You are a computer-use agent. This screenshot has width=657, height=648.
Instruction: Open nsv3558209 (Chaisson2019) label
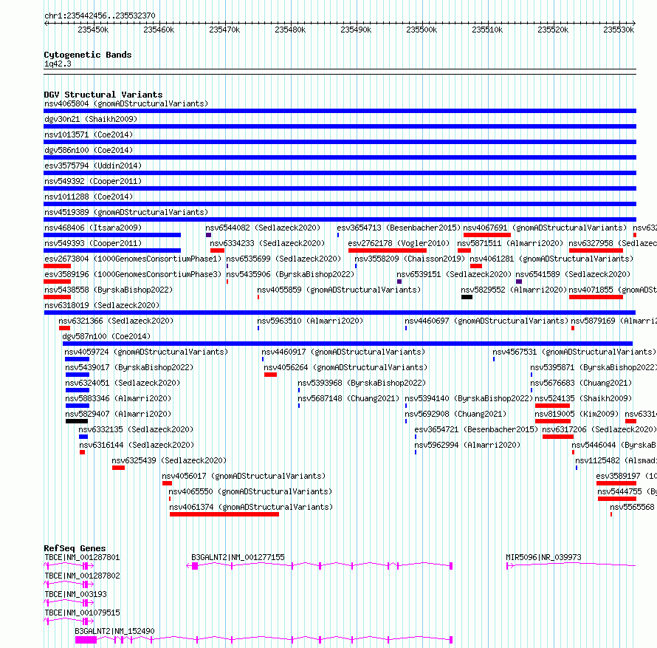tap(410, 259)
